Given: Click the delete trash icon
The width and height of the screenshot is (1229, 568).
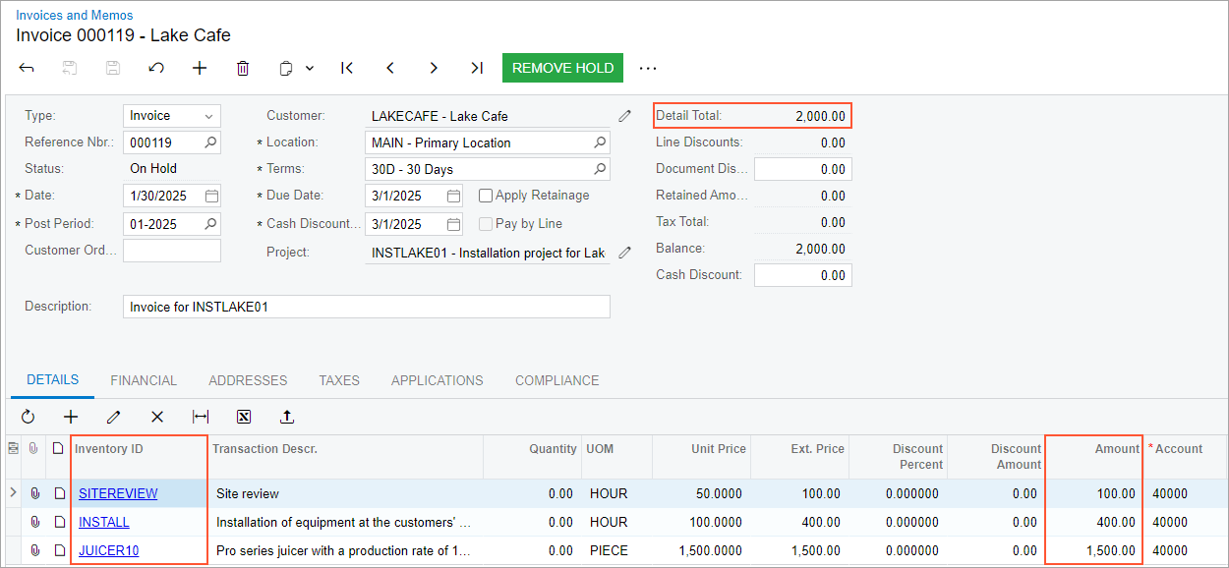Looking at the screenshot, I should pyautogui.click(x=243, y=68).
